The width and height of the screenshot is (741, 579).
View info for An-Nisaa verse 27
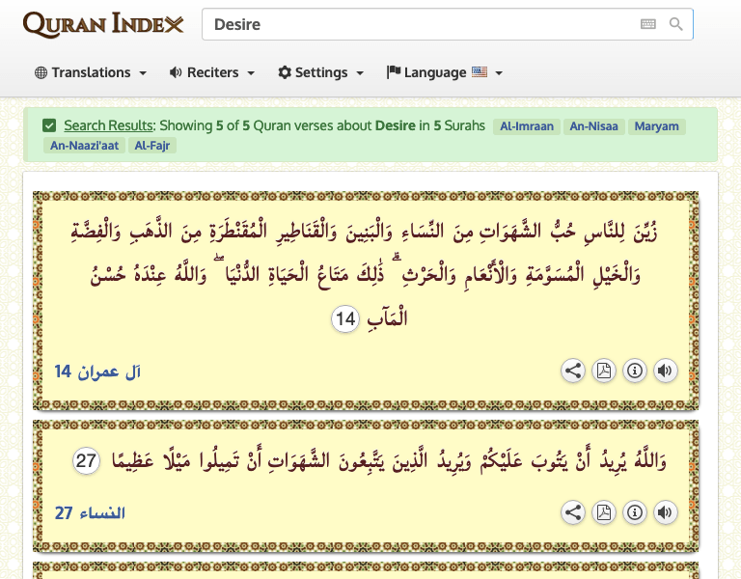click(x=634, y=513)
